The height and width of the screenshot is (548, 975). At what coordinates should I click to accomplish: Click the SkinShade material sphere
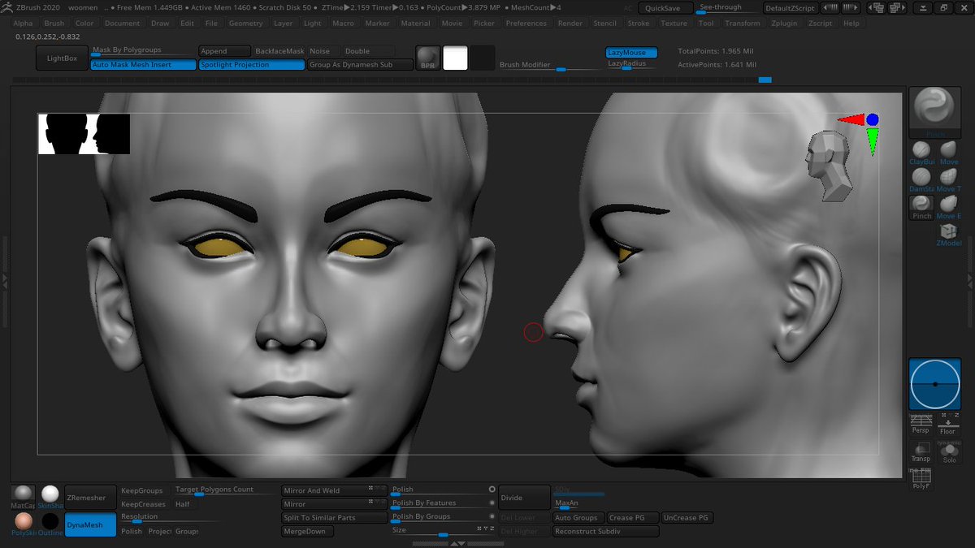50,494
